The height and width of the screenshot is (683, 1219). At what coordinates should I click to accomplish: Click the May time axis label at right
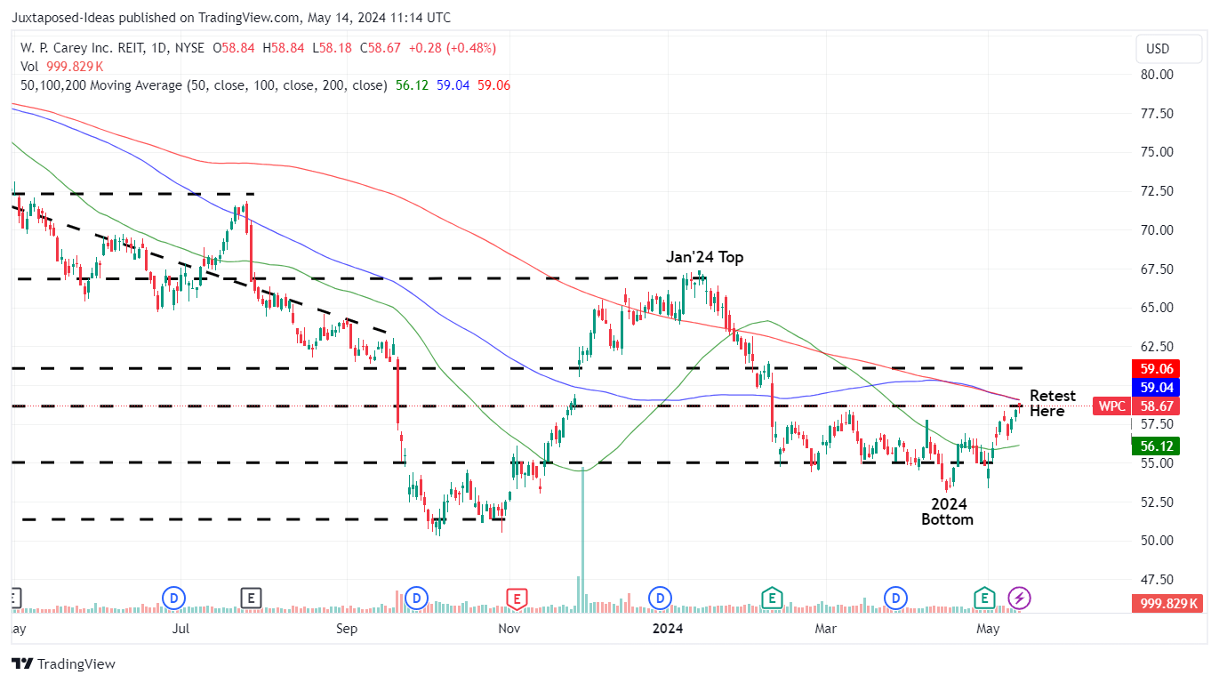coord(989,629)
